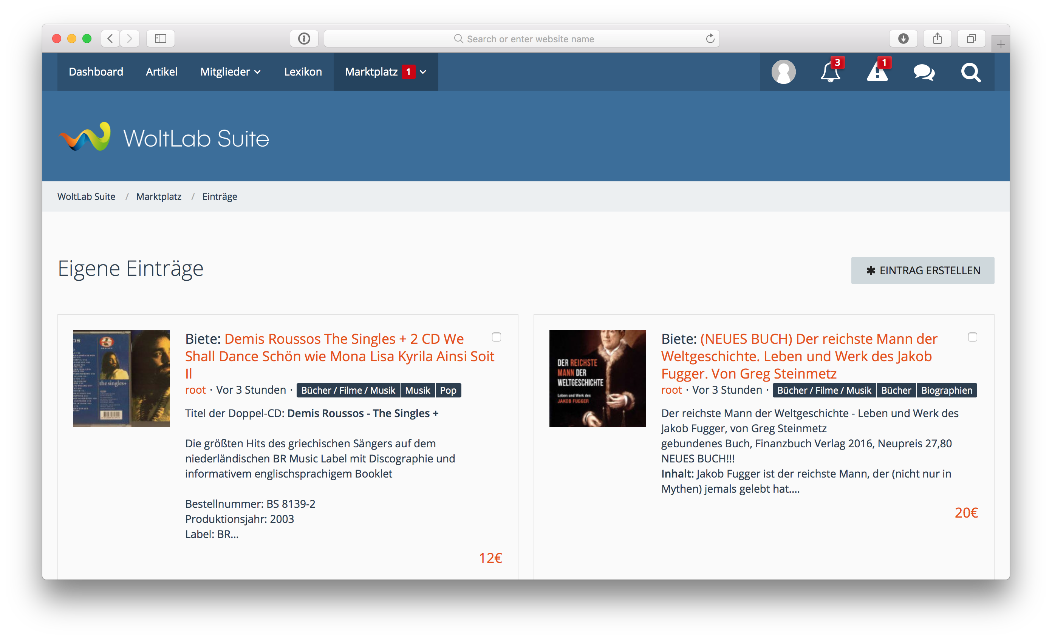Open the bell notifications icon
Viewport: 1052px width, 640px height.
point(830,72)
